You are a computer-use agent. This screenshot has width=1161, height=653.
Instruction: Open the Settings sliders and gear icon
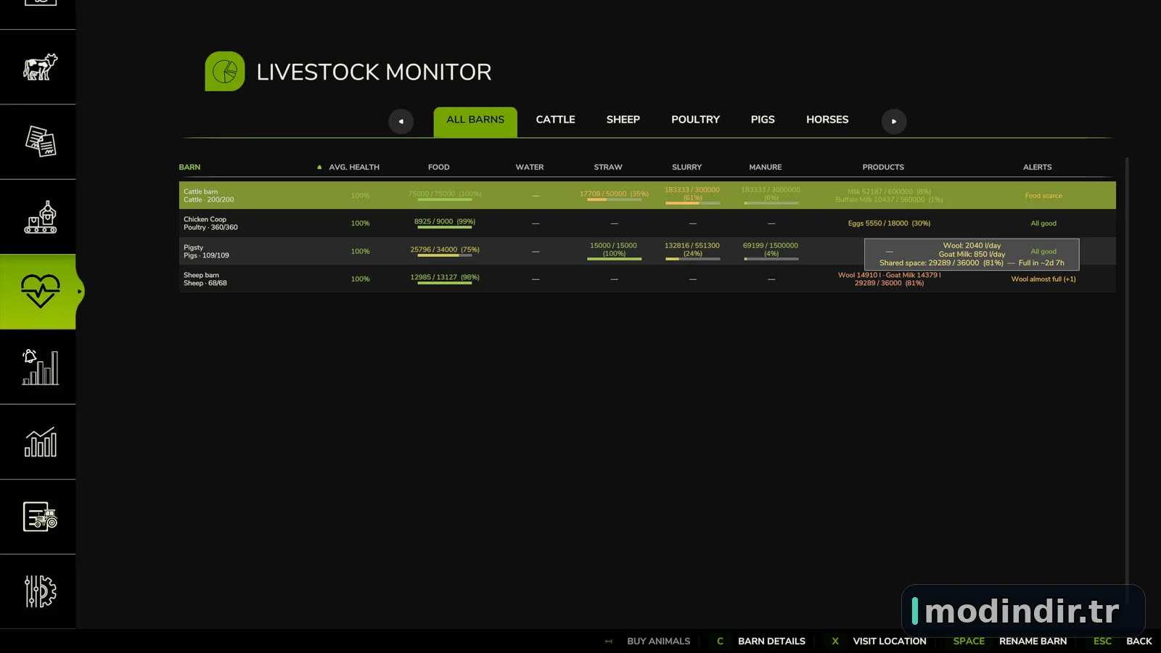click(40, 591)
